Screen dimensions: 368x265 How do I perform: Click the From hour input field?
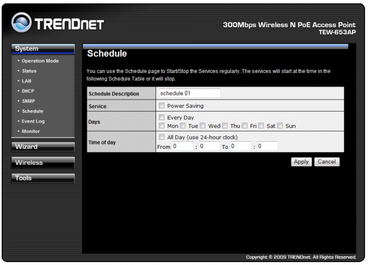(183, 146)
